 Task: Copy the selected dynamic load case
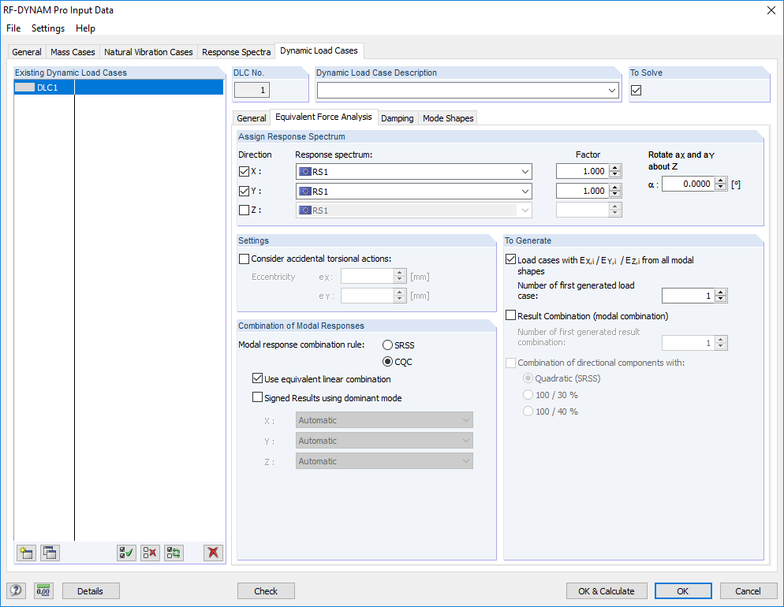coord(50,553)
